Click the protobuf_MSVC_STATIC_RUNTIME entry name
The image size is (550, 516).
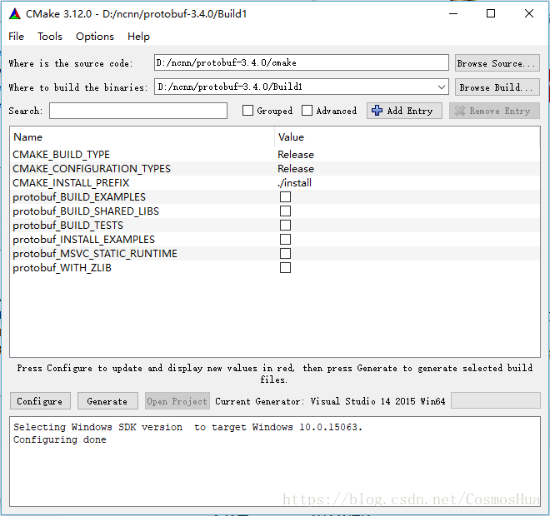point(95,253)
